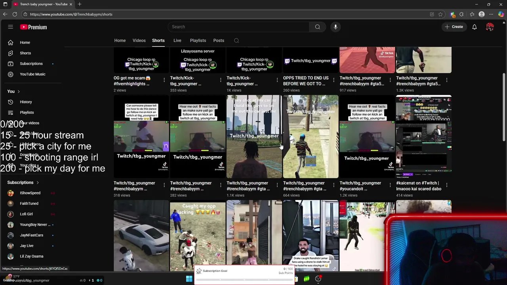
Task: Expand the You section chevron
Action: 18,91
